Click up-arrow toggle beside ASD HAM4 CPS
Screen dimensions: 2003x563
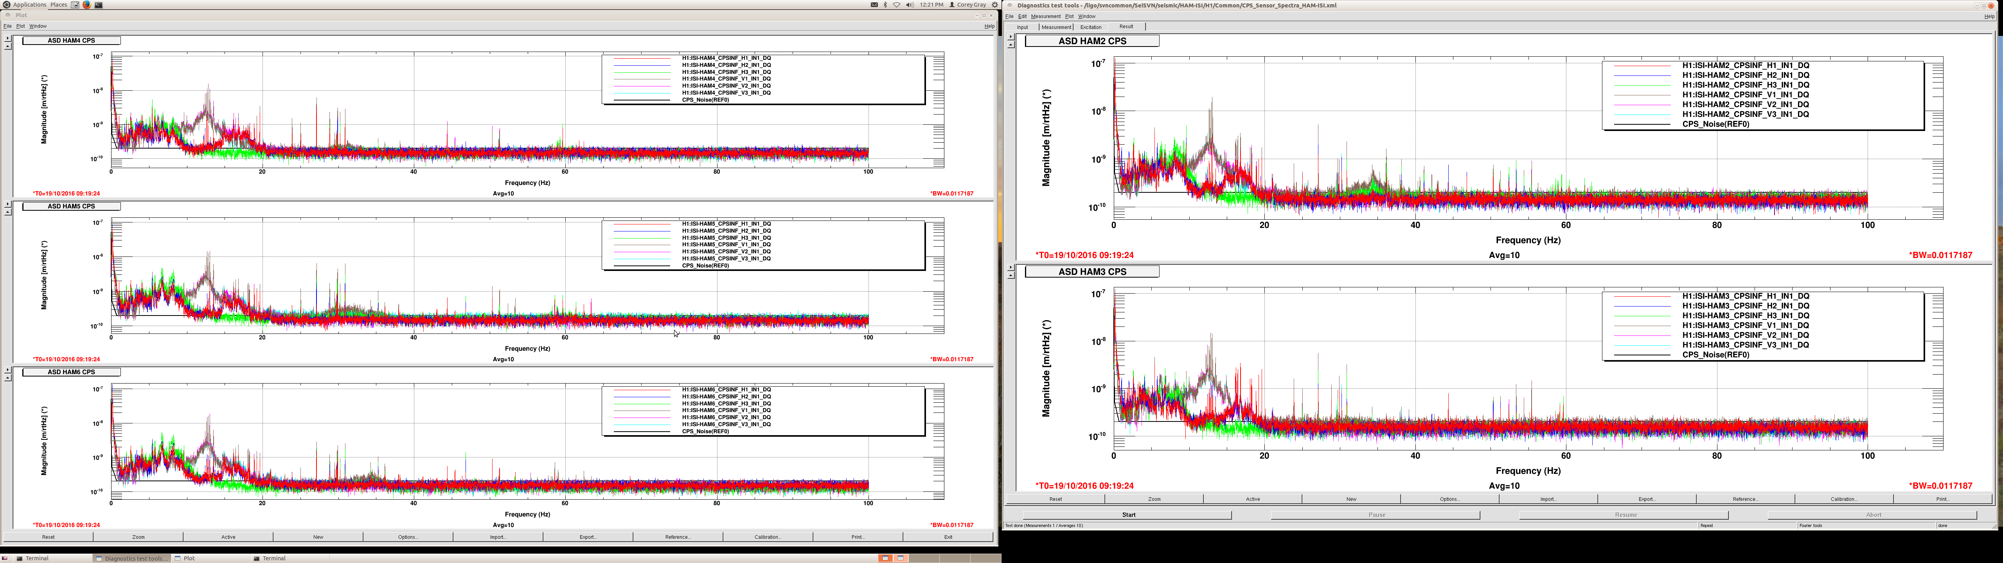[8, 46]
